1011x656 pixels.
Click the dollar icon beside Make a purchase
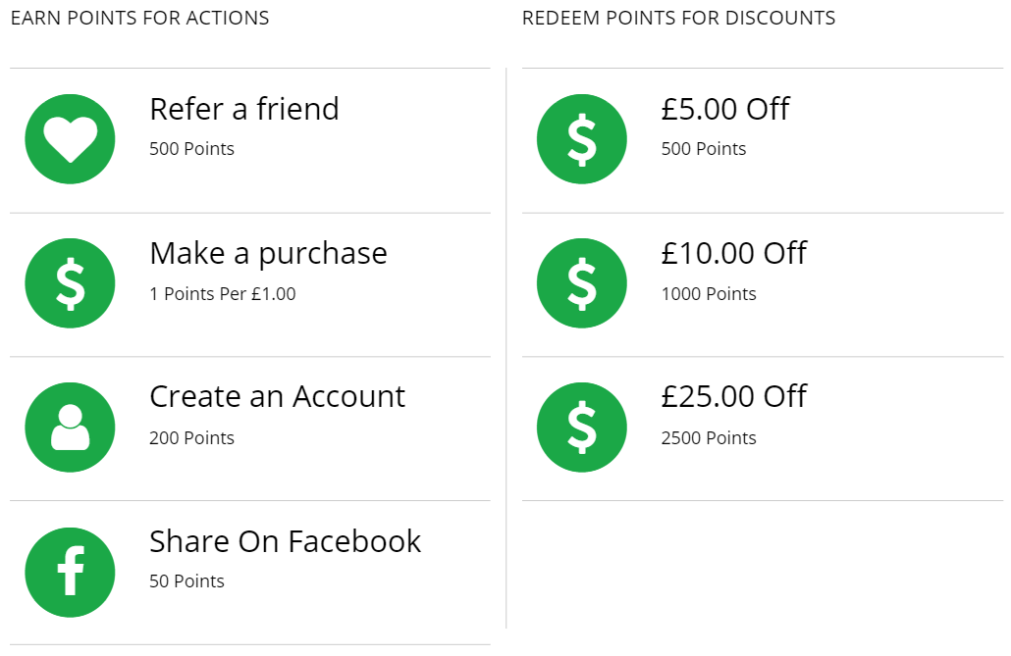pyautogui.click(x=70, y=283)
